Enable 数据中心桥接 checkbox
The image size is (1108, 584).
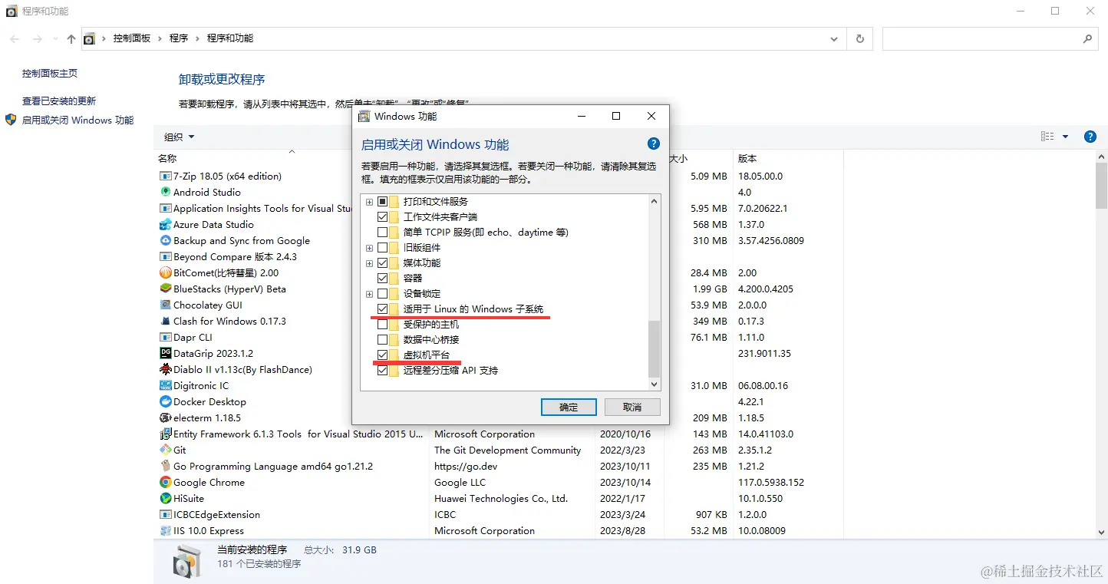[383, 339]
